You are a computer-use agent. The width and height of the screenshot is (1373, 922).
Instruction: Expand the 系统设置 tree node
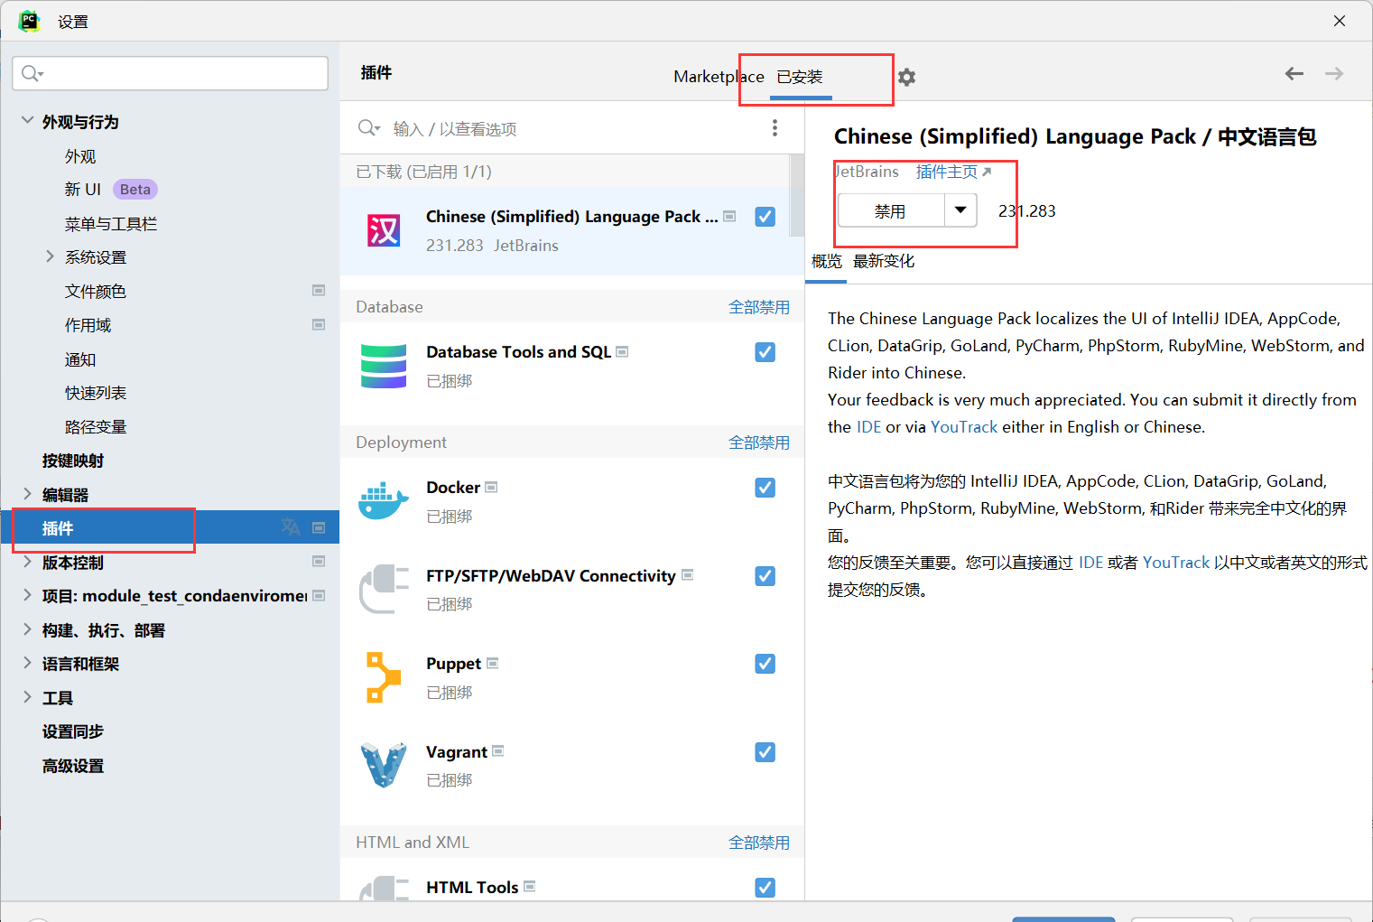pos(50,257)
